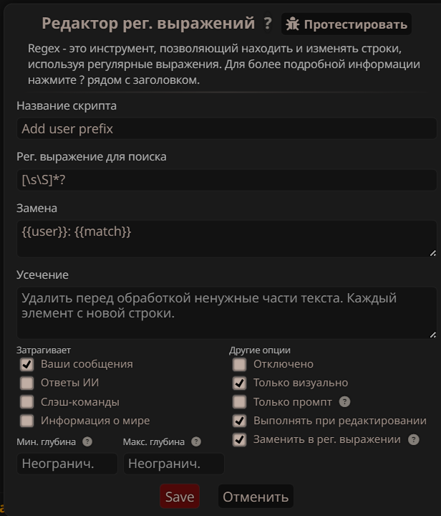Click into the Усечение text area

[226, 312]
